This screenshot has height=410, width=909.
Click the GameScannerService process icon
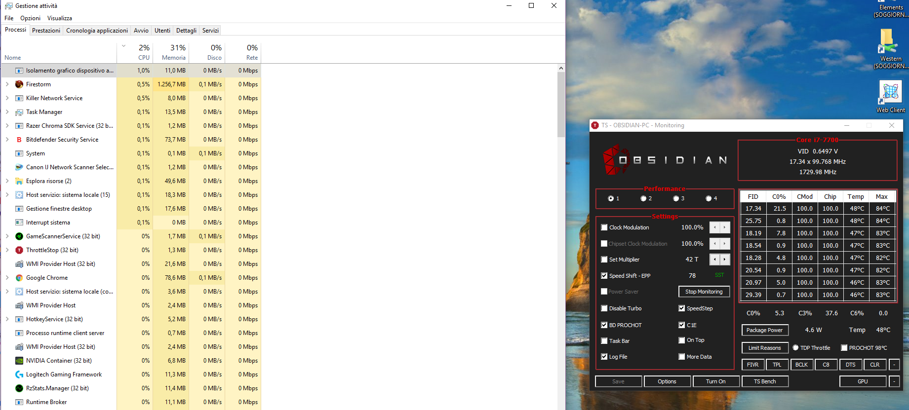(x=19, y=236)
